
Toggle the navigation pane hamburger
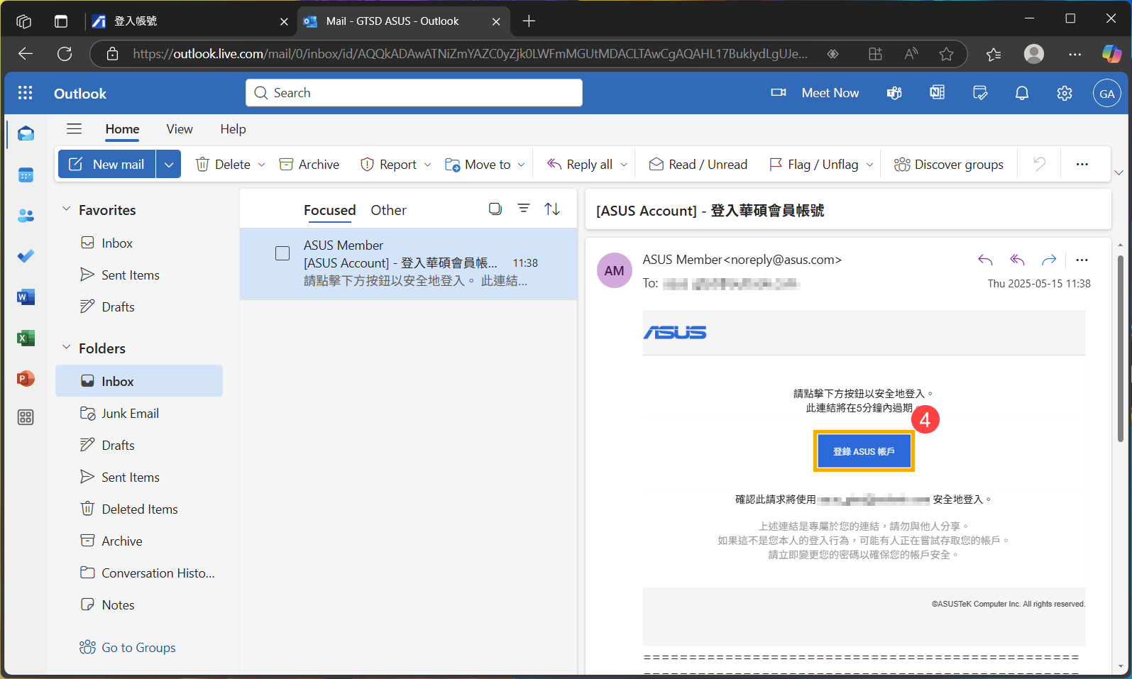point(74,129)
